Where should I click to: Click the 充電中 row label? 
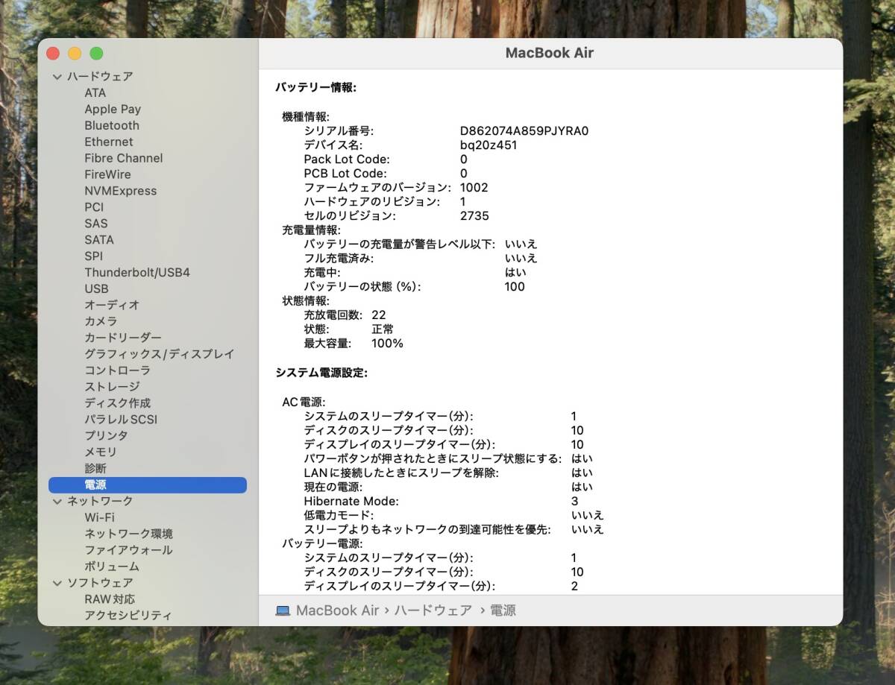point(322,273)
